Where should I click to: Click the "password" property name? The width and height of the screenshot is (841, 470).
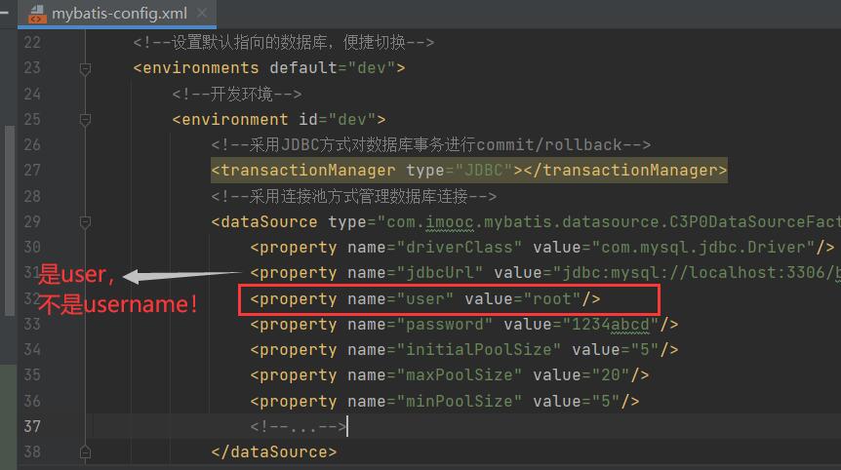(x=445, y=325)
